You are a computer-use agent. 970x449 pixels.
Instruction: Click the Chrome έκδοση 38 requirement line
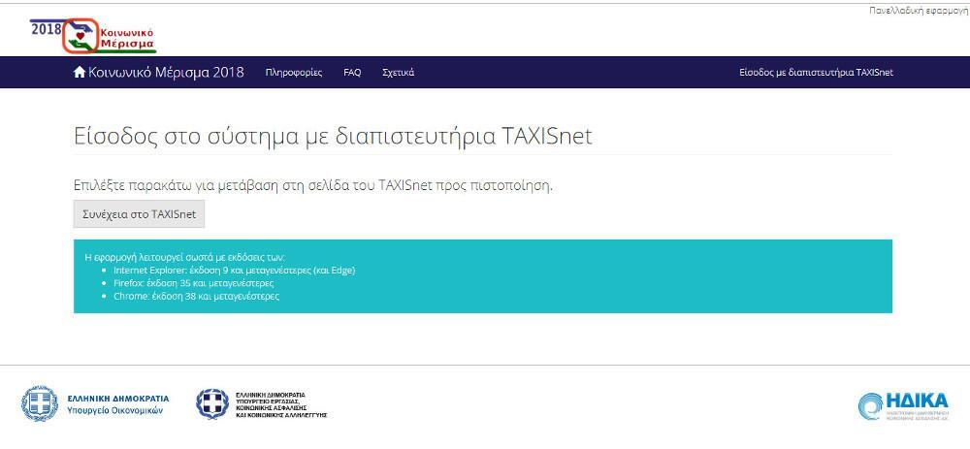[196, 296]
